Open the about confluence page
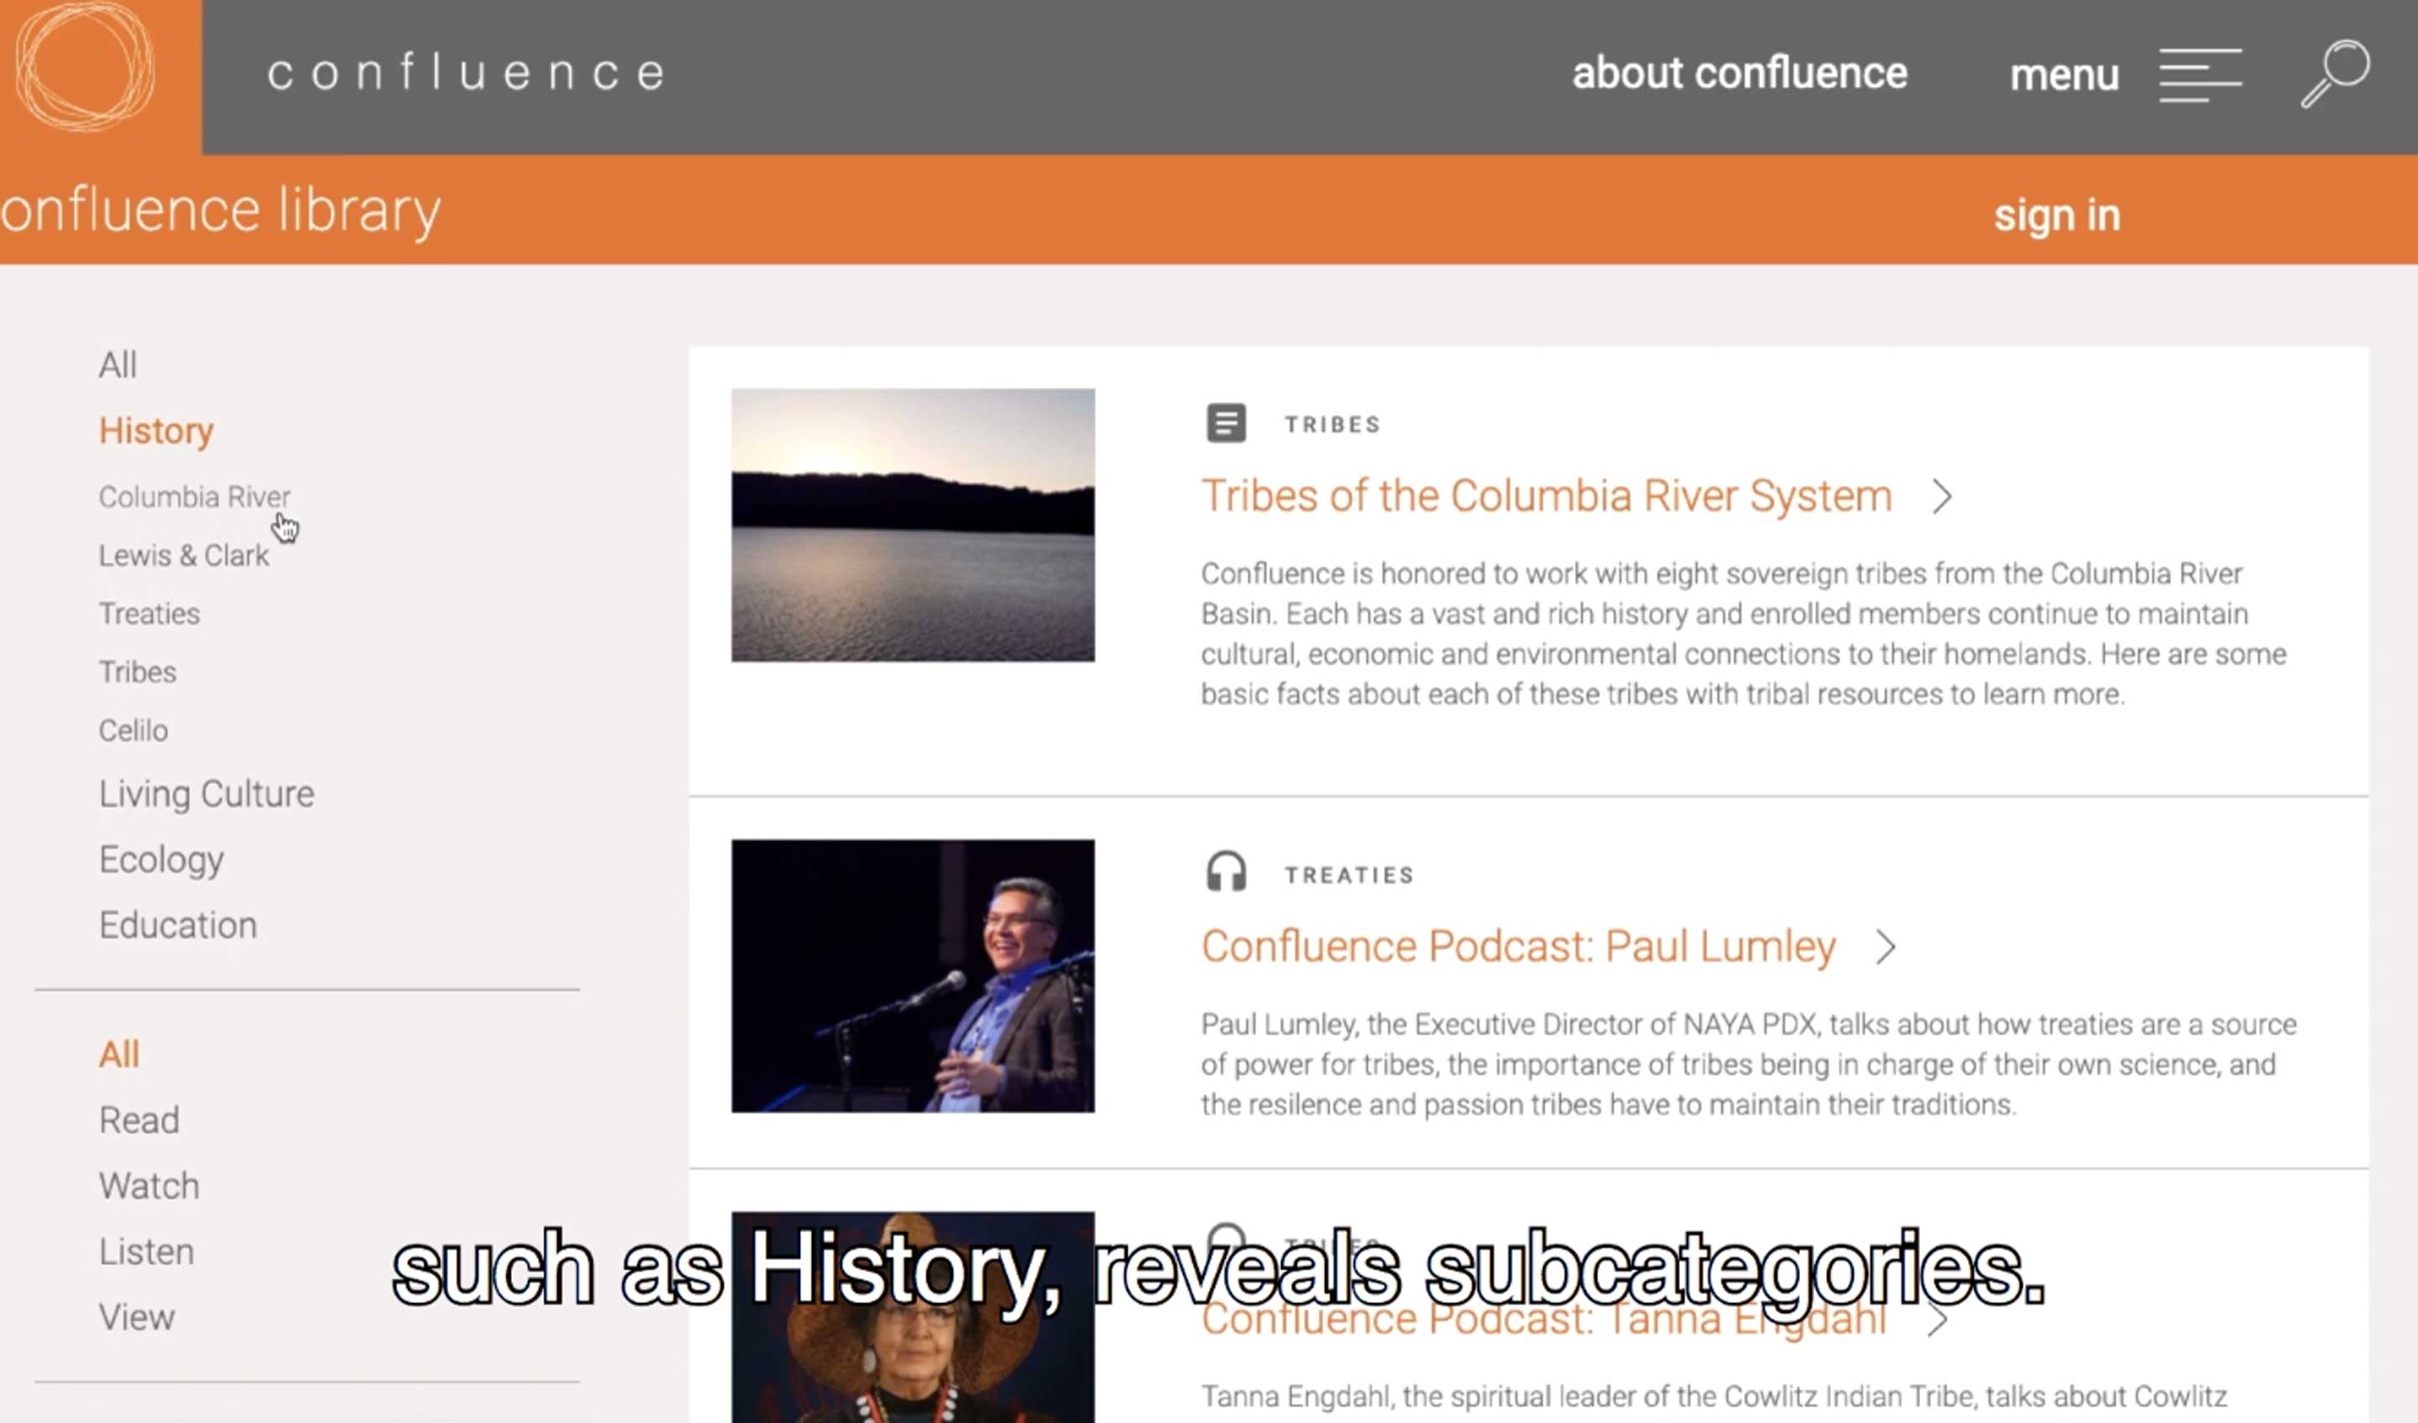This screenshot has height=1423, width=2418. tap(1740, 74)
